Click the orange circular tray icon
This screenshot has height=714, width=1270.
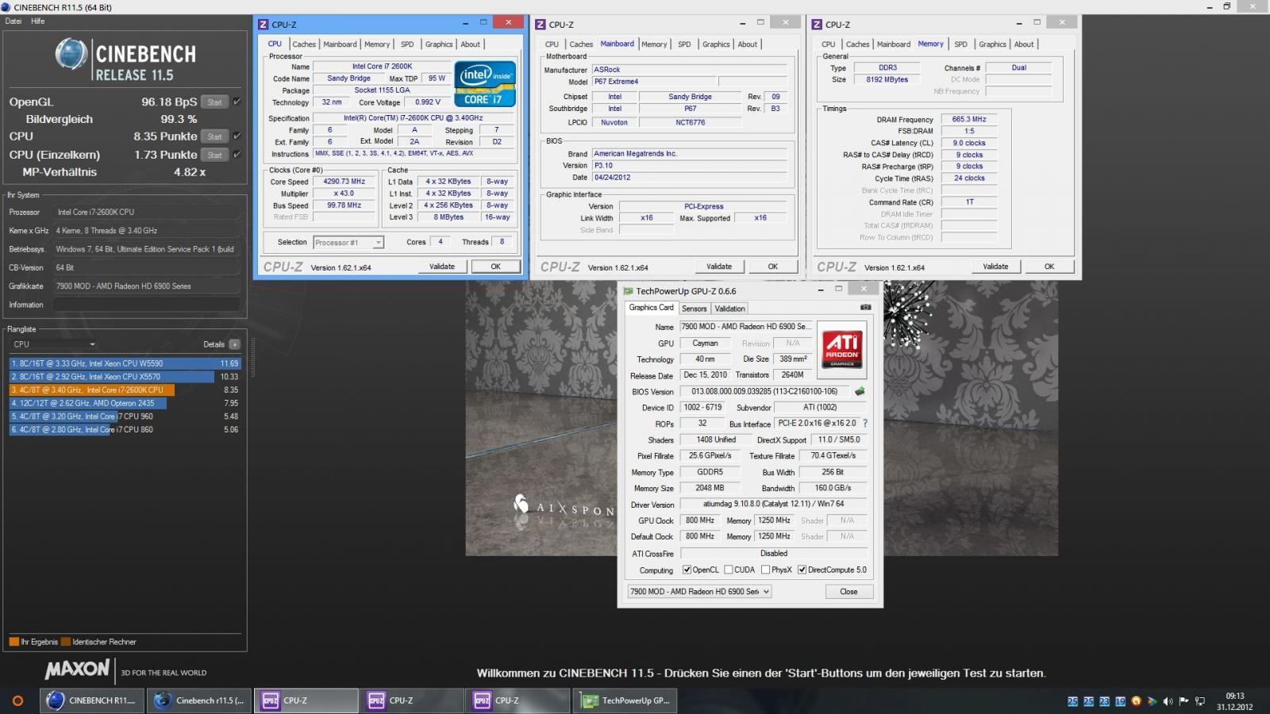pyautogui.click(x=1136, y=701)
